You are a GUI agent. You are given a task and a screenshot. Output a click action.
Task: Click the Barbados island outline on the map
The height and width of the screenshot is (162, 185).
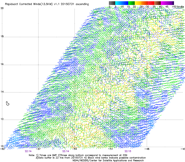tap(7, 103)
